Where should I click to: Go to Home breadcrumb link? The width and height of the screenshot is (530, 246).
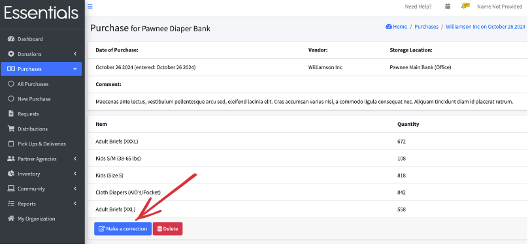(x=396, y=27)
